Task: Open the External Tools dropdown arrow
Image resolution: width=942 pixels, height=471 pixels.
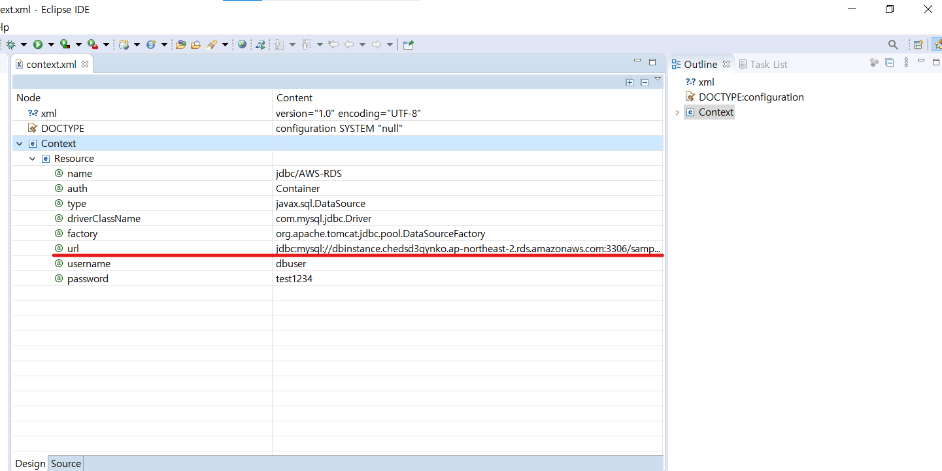Action: [106, 44]
